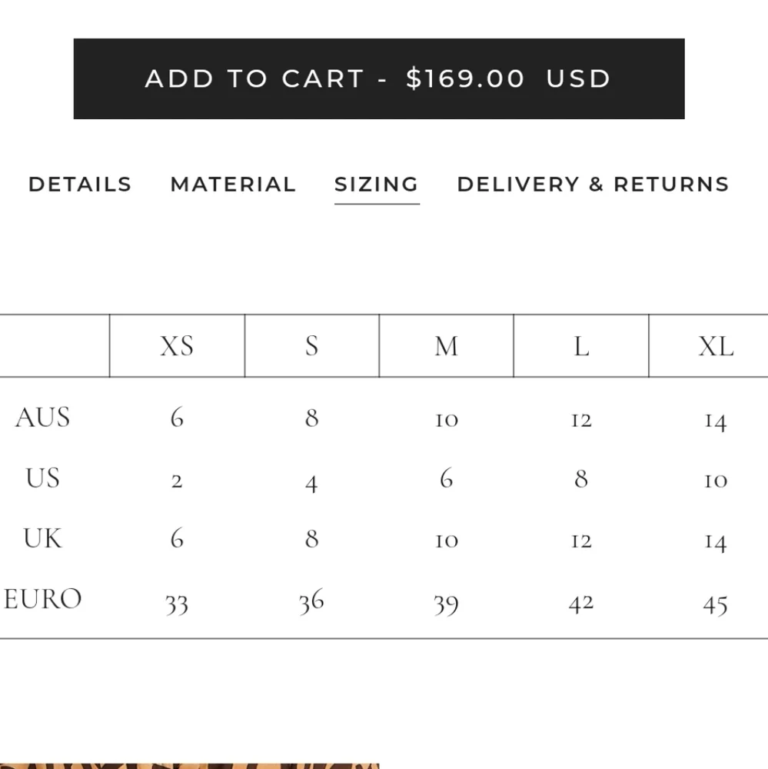Click the US row label
The image size is (768, 769).
click(x=42, y=478)
